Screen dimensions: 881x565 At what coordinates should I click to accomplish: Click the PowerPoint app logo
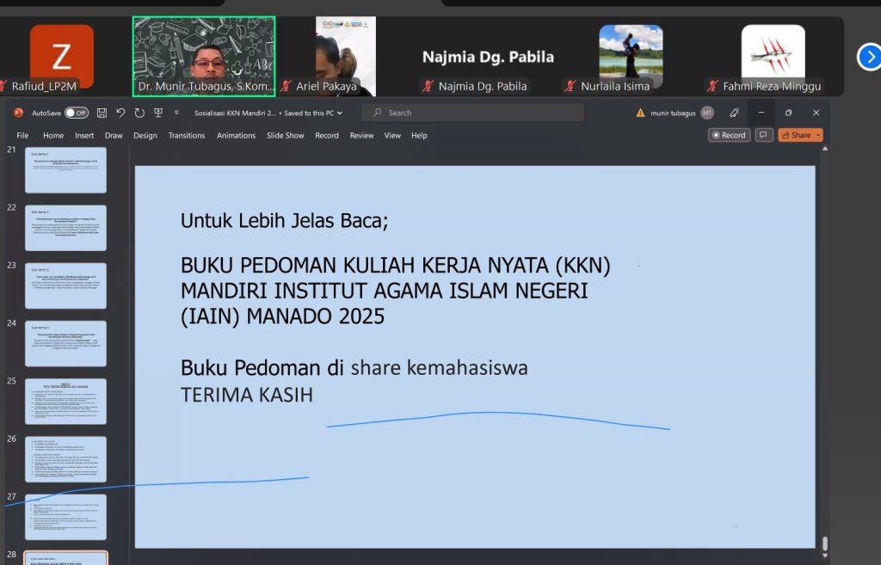pyautogui.click(x=18, y=113)
